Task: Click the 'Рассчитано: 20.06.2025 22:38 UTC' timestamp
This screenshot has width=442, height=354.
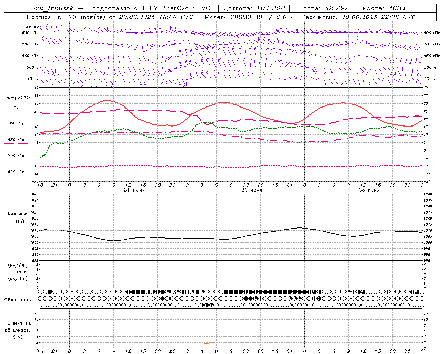Action: click(358, 17)
